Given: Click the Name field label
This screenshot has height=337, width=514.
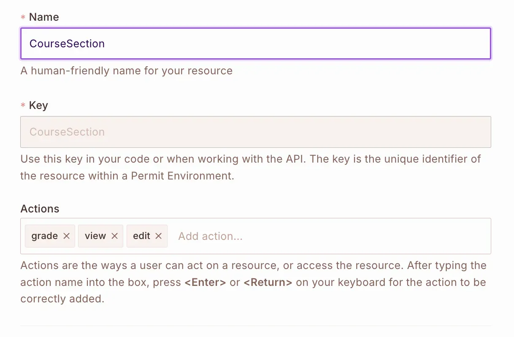Looking at the screenshot, I should point(44,17).
